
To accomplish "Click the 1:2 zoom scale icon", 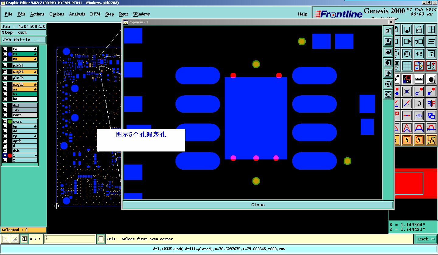I will 419,54.
